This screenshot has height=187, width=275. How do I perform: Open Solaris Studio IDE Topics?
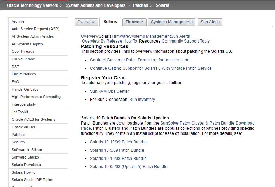38,180
